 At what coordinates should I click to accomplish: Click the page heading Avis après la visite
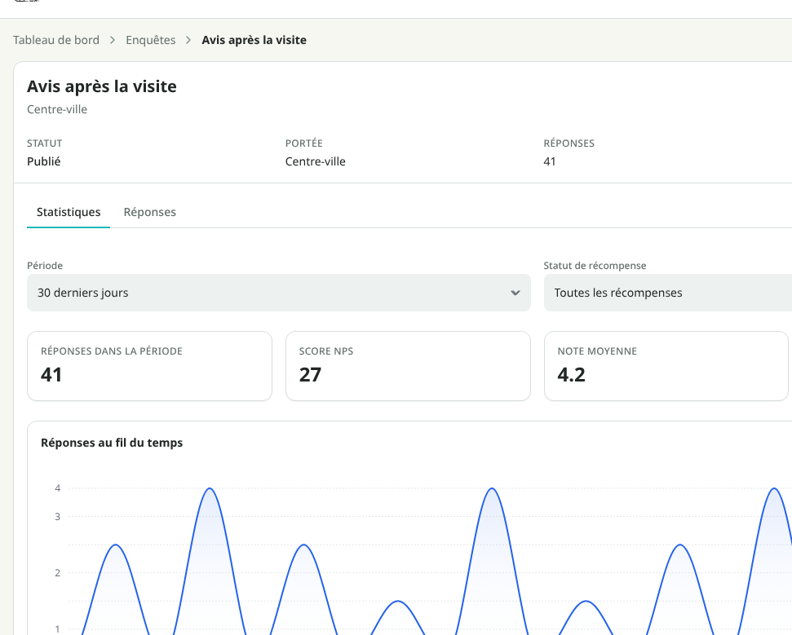pyautogui.click(x=101, y=86)
